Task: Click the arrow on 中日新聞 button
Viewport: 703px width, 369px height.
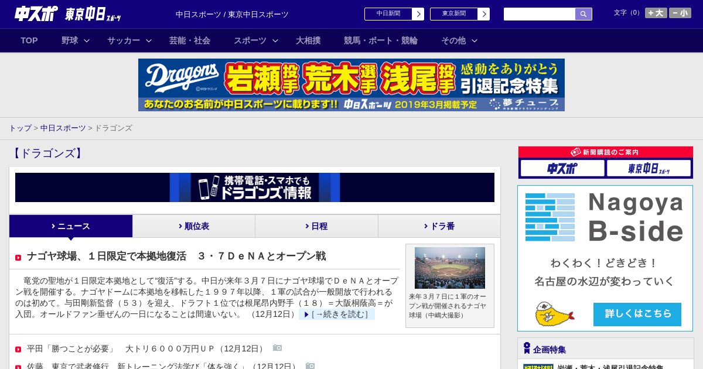Action: [x=418, y=14]
